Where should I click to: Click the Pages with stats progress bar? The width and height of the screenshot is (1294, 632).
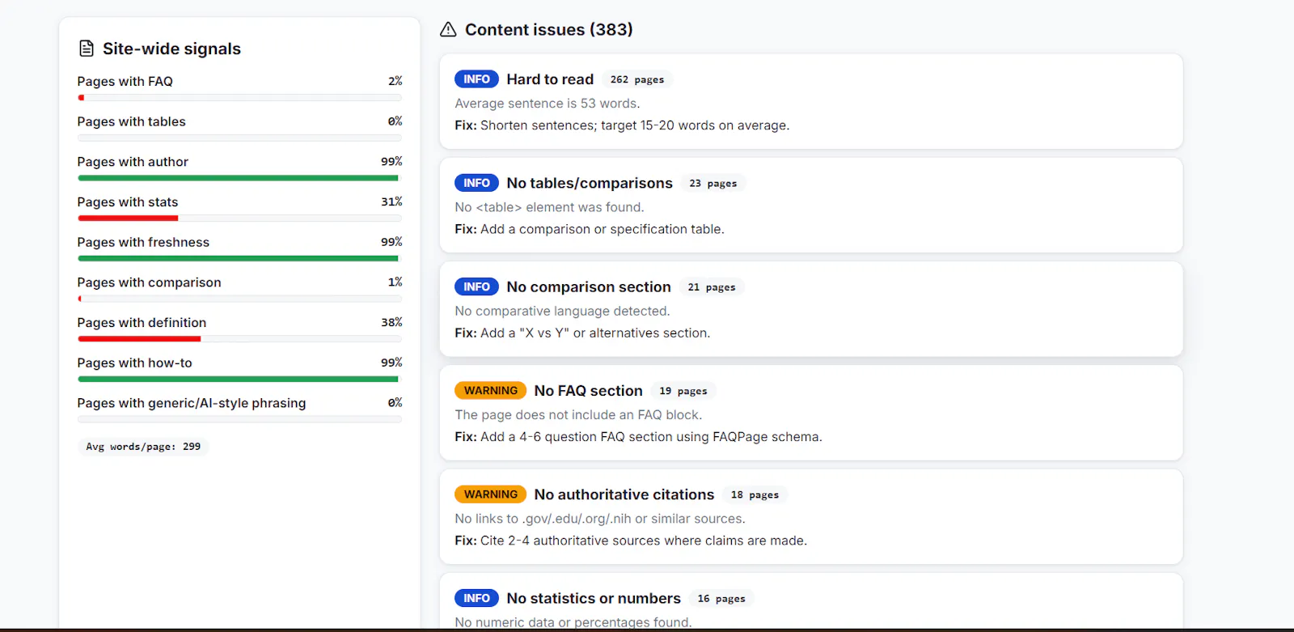click(239, 218)
